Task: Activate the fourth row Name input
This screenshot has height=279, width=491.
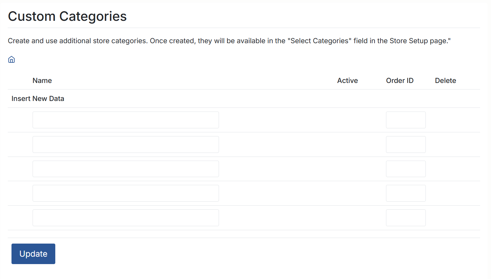Action: pos(125,193)
